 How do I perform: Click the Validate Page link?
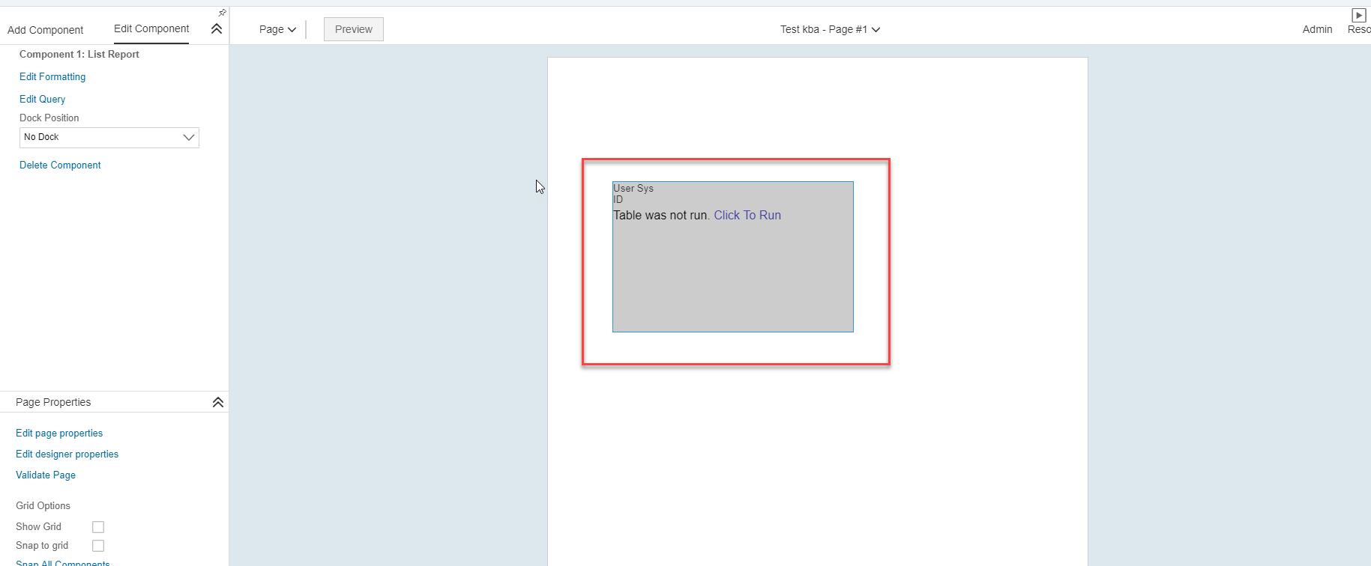pyautogui.click(x=46, y=475)
